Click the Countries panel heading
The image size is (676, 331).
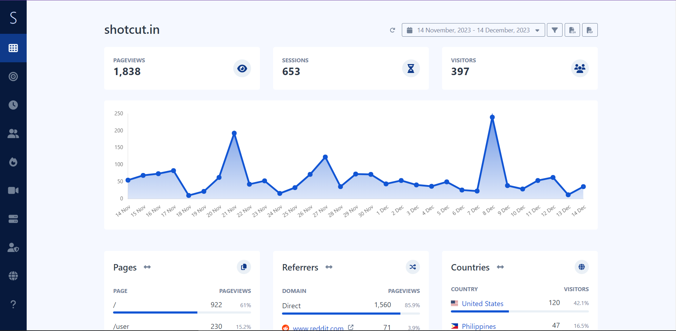470,267
